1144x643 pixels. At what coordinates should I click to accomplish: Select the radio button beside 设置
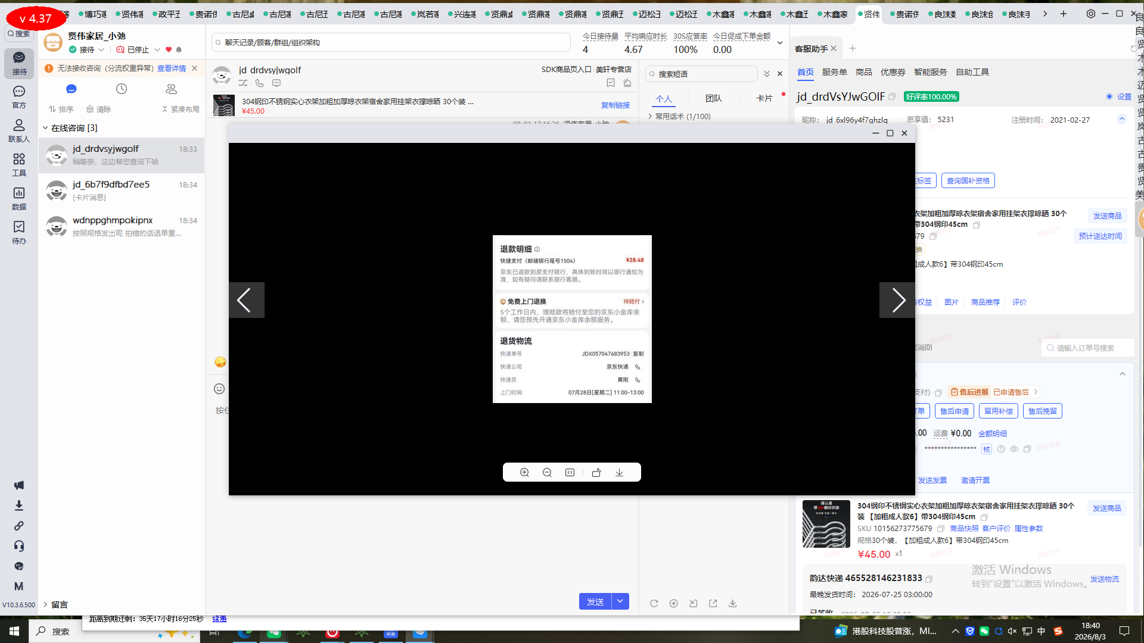pos(1109,96)
